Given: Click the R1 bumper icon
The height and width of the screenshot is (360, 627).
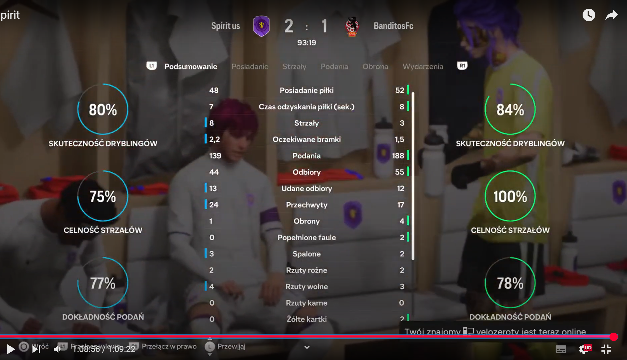Looking at the screenshot, I should [x=462, y=66].
